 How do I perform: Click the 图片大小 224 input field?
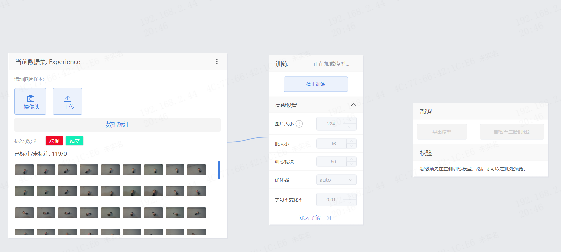330,124
